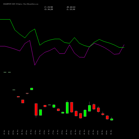This screenshot has width=139, height=139.
Task: Click the 21 Nov date label
Action: point(71,132)
